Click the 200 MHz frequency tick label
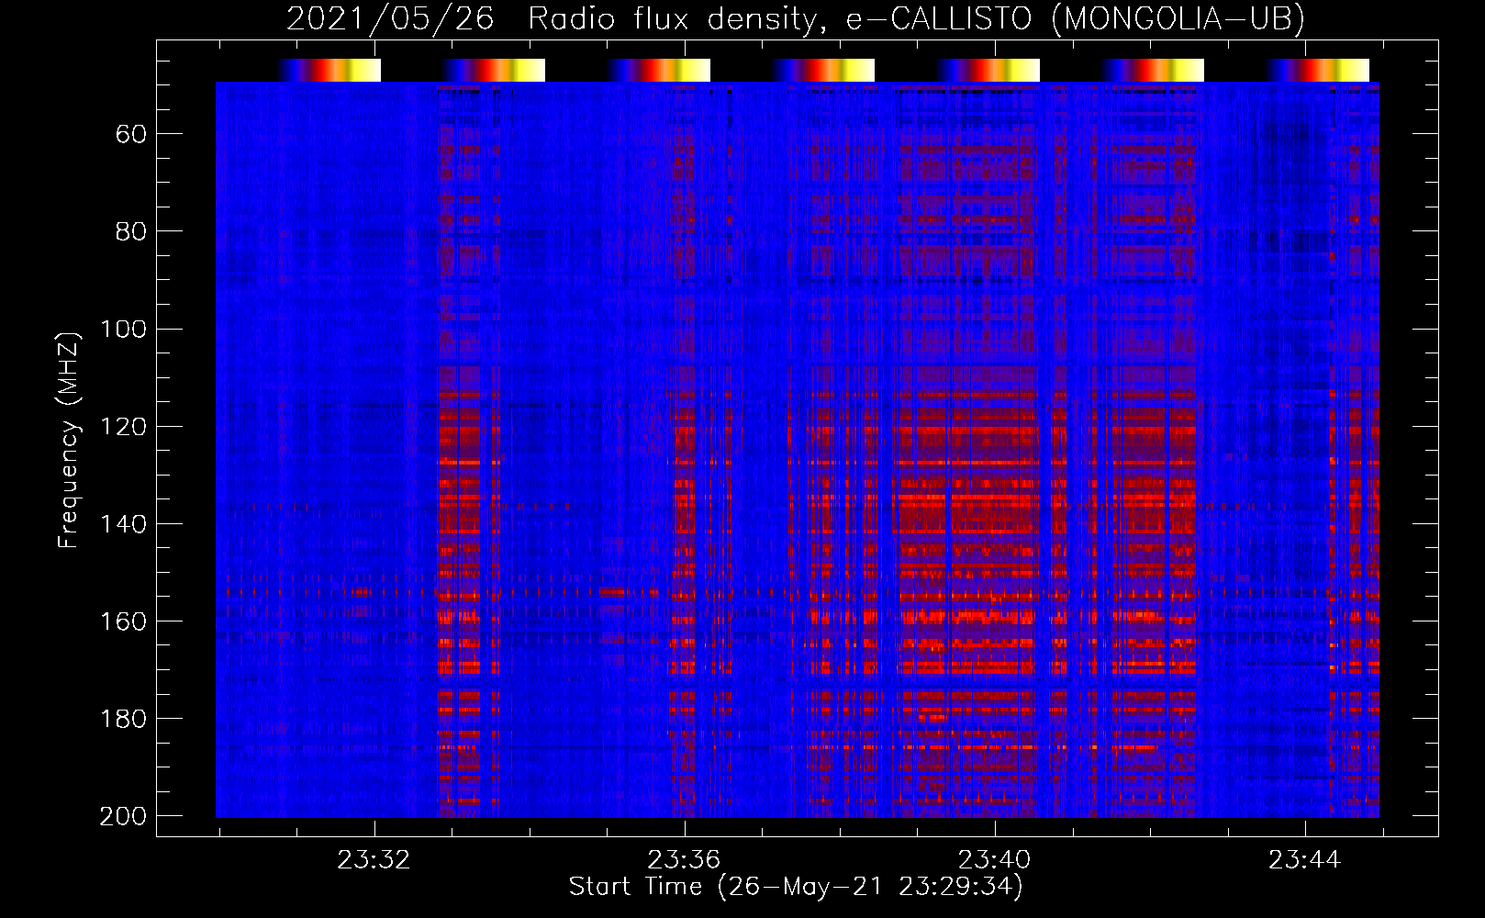 (x=123, y=816)
